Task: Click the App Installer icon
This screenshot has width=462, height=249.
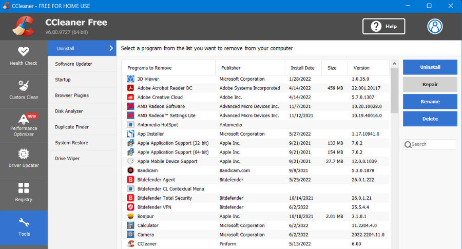Action: pyautogui.click(x=130, y=134)
